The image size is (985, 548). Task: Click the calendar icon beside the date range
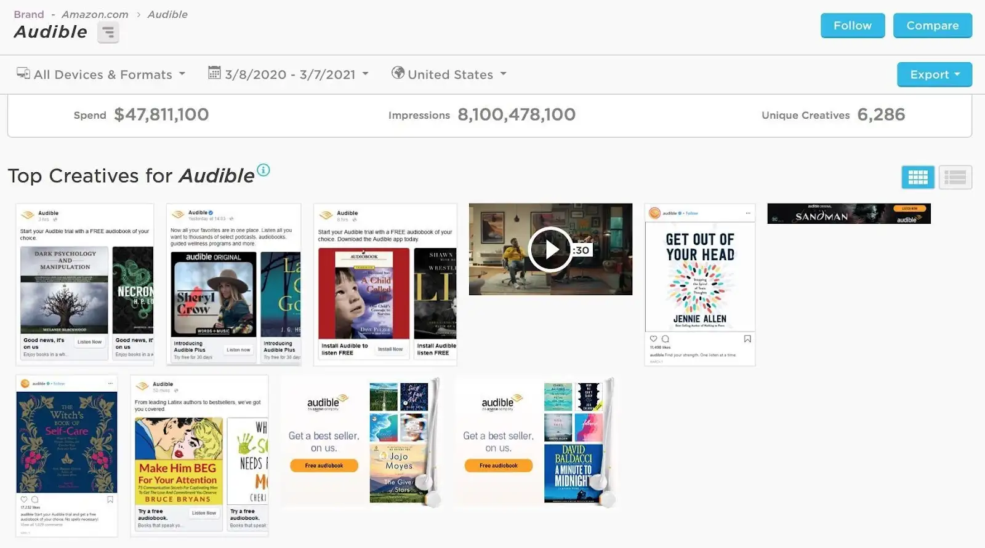coord(214,73)
